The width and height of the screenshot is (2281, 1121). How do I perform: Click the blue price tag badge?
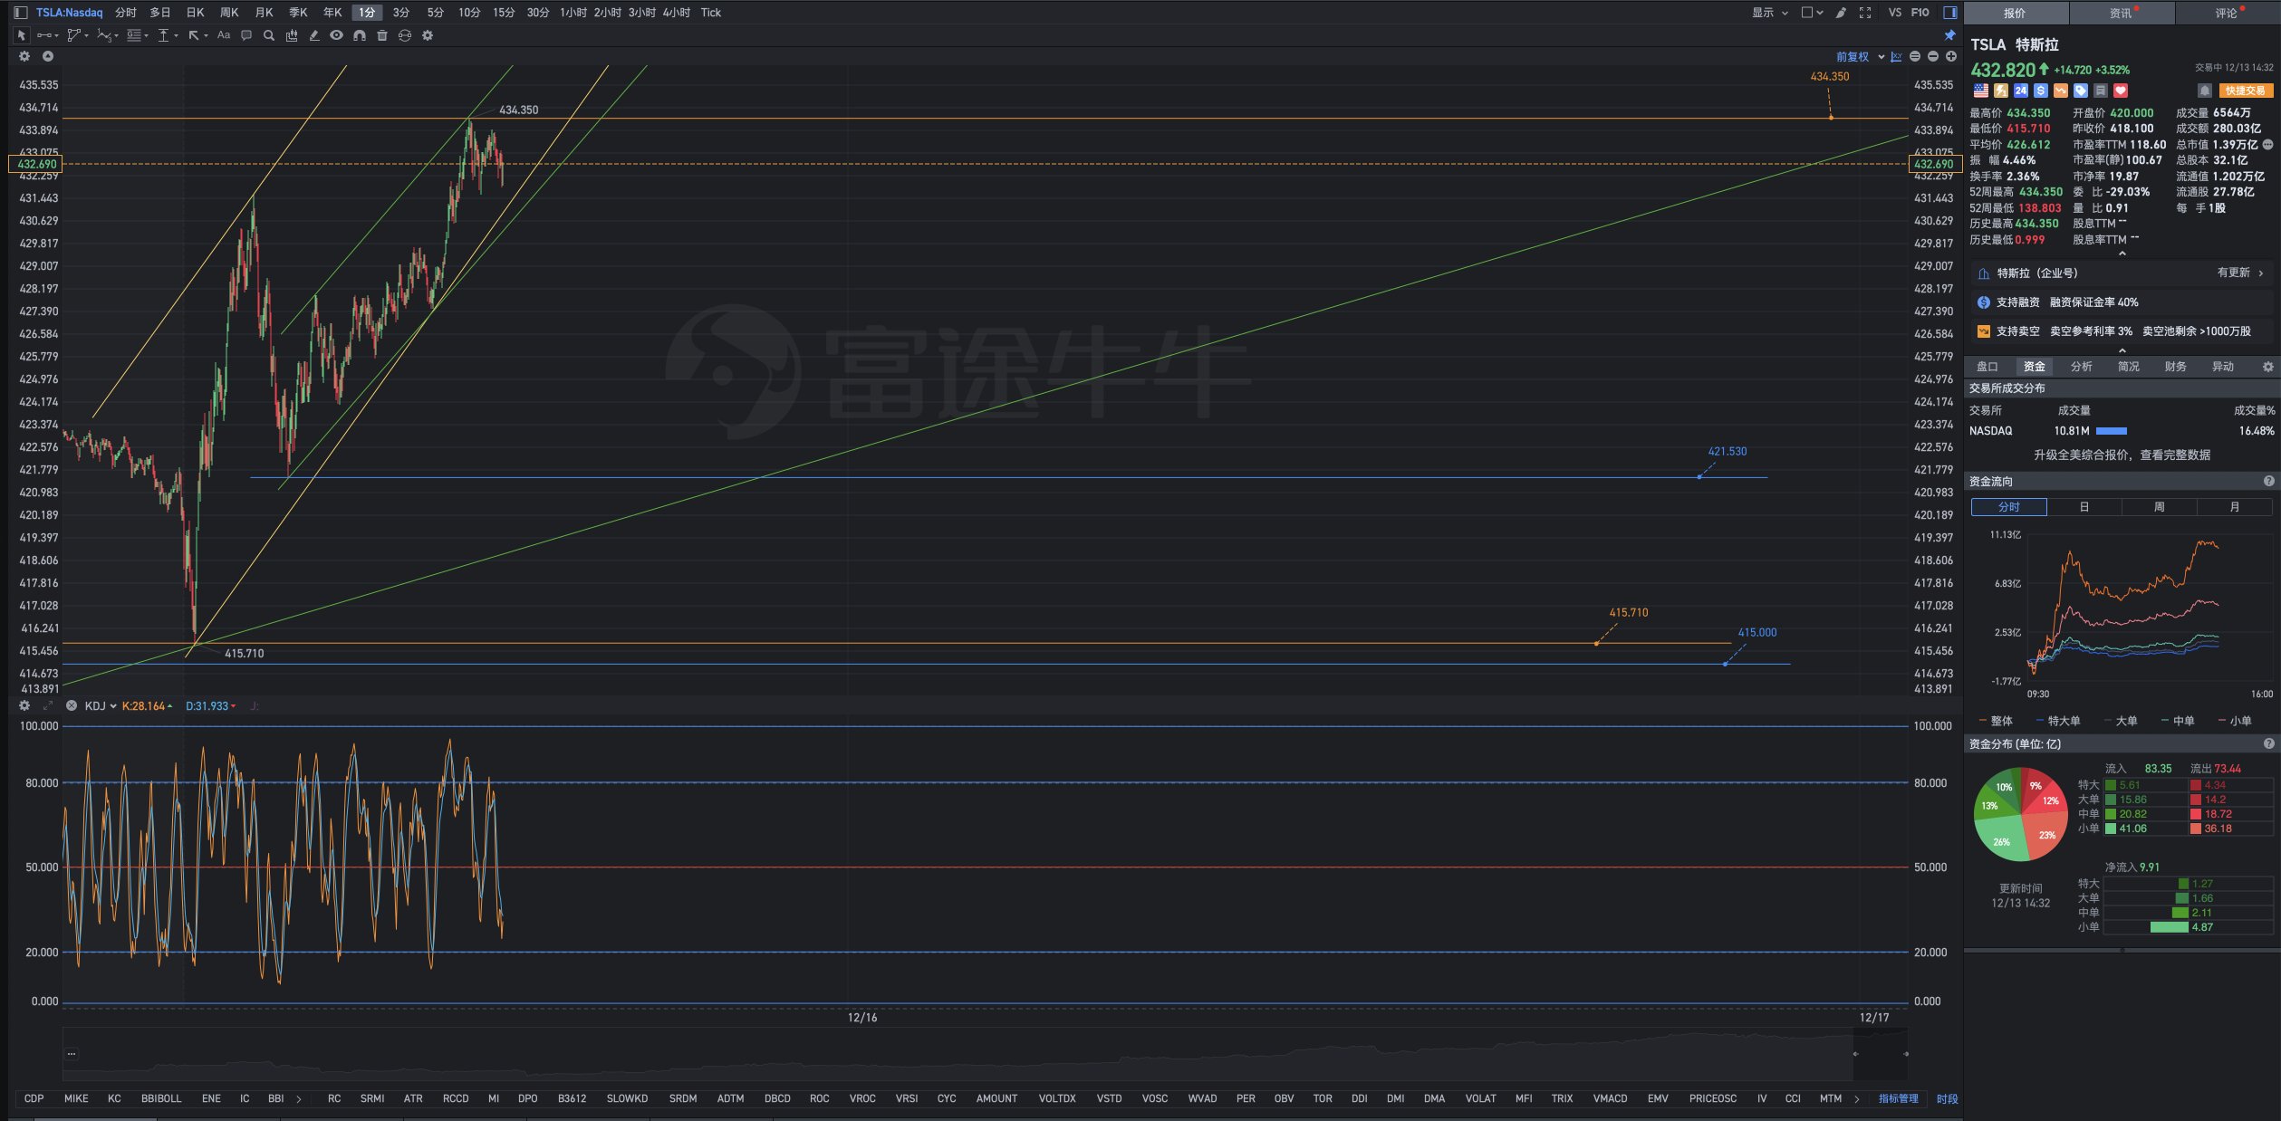click(x=2081, y=91)
